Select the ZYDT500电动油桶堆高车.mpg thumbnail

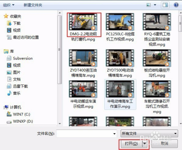(120, 58)
